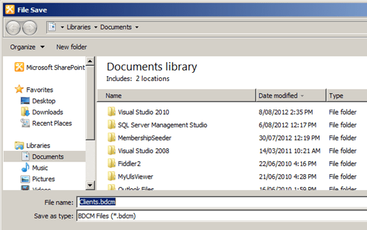Sort by the Name column header
Screen dimensions: 367x230
click(x=177, y=96)
